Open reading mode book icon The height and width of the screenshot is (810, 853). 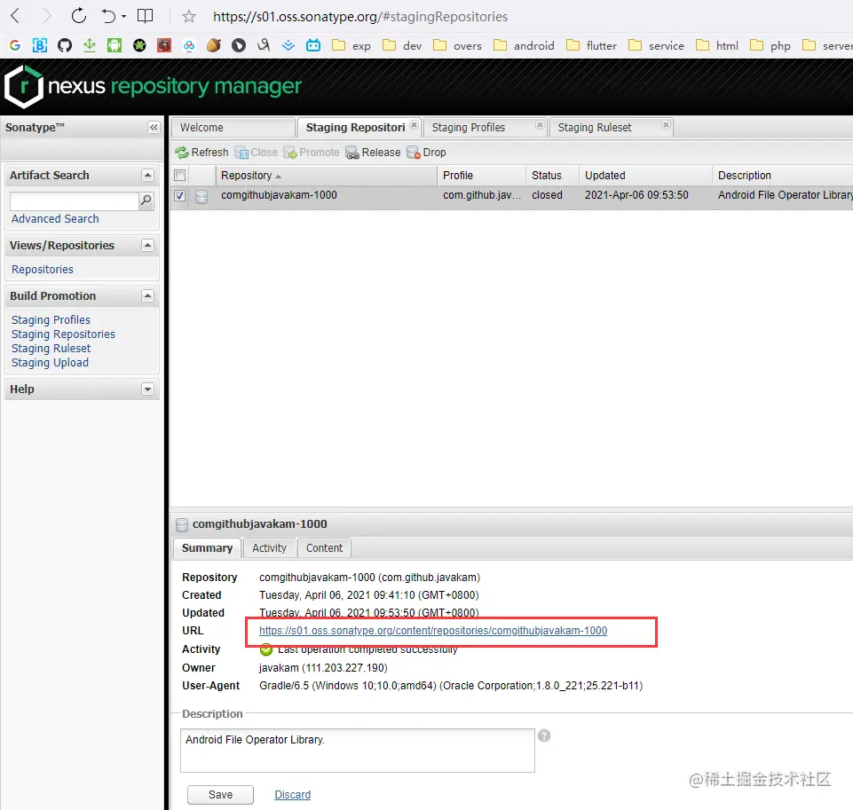click(145, 16)
